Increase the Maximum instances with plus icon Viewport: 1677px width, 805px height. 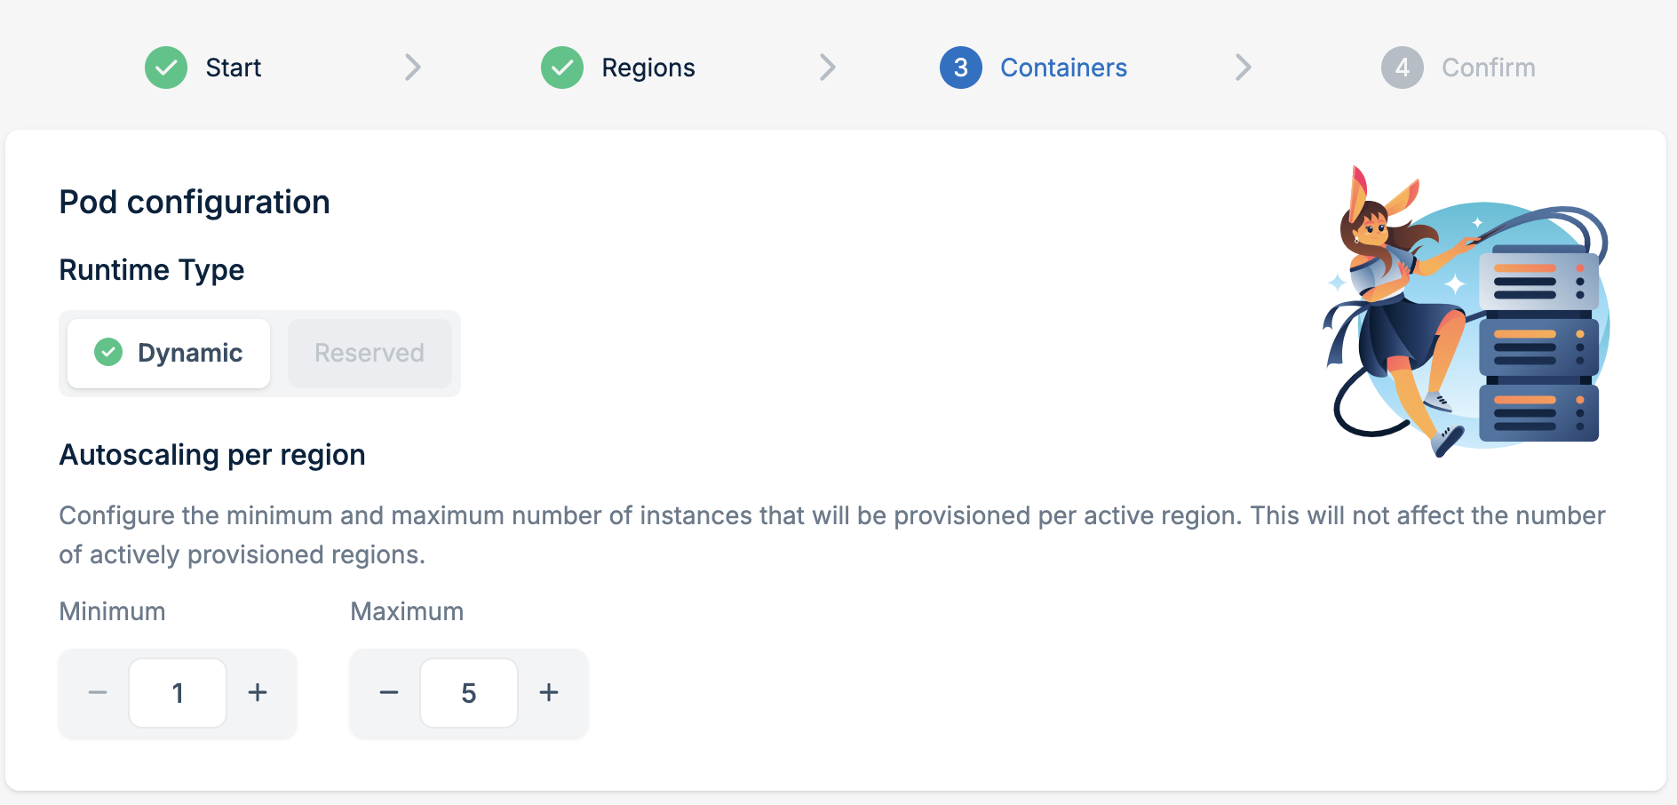pos(549,693)
